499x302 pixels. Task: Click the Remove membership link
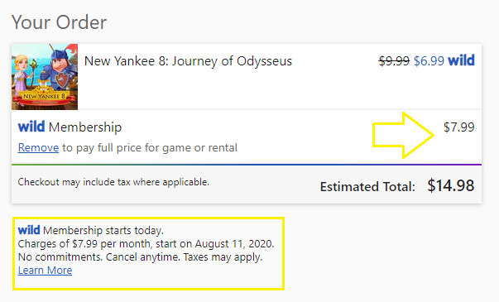point(38,147)
